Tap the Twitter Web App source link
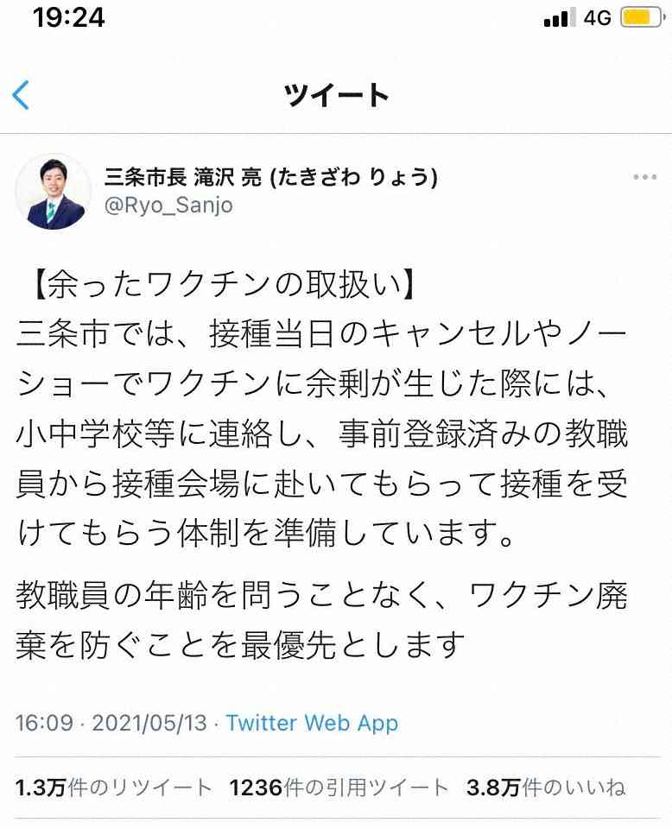The width and height of the screenshot is (672, 829). [x=312, y=723]
